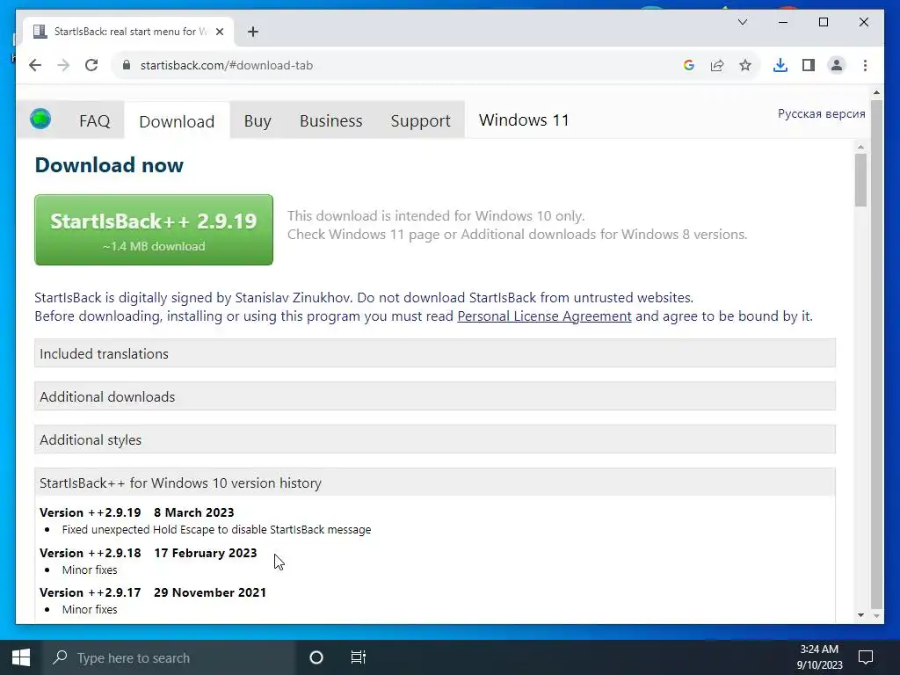Viewport: 900px width, 675px height.
Task: Click 'This download is intended for Windows 10 only' text
Action: [x=436, y=216]
